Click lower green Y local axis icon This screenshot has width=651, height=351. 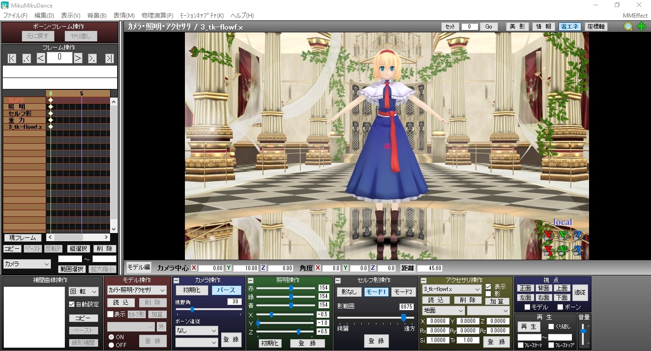[x=563, y=250]
